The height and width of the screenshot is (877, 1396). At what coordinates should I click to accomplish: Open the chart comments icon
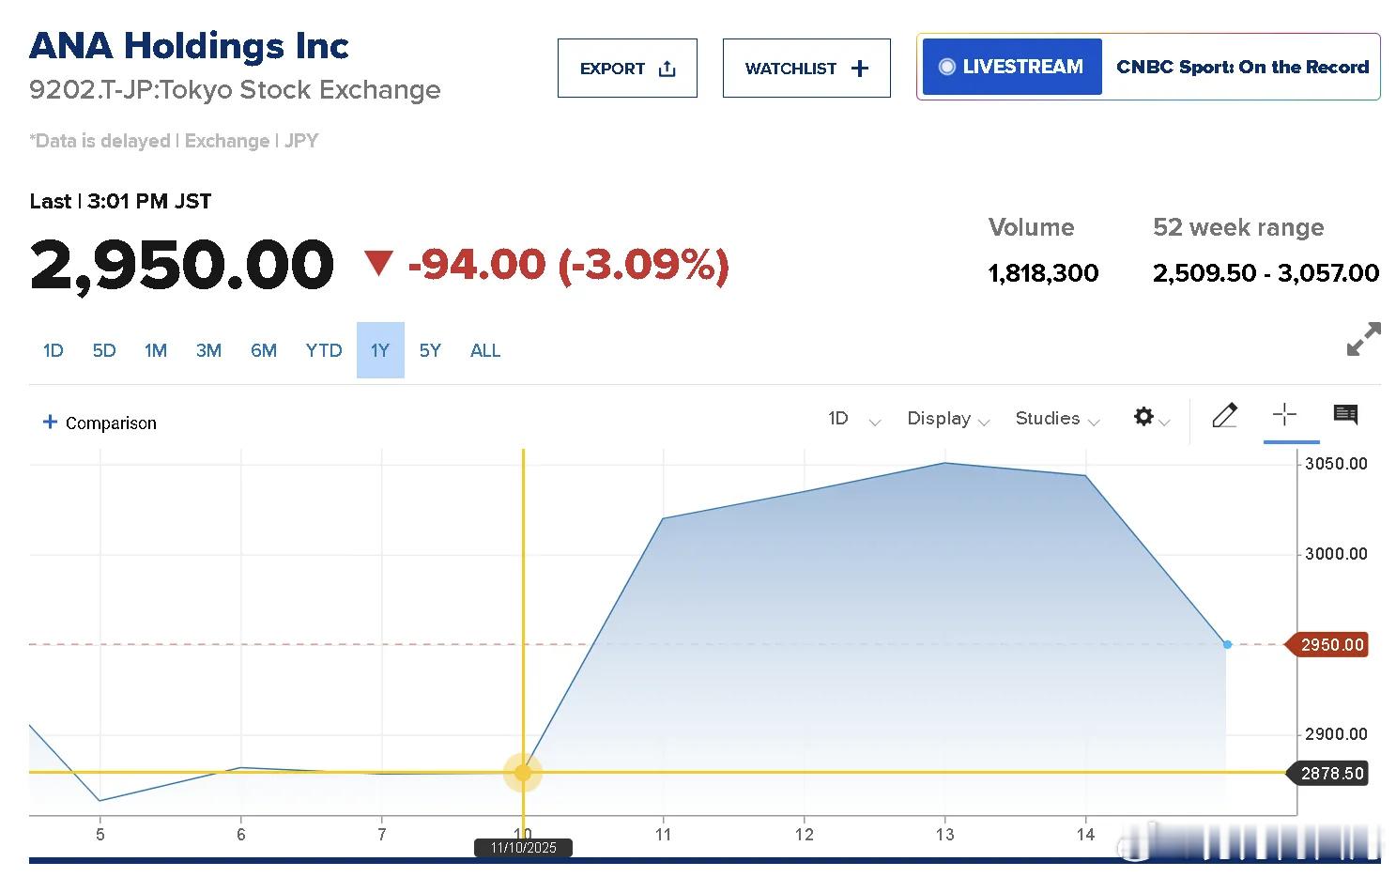(x=1345, y=414)
